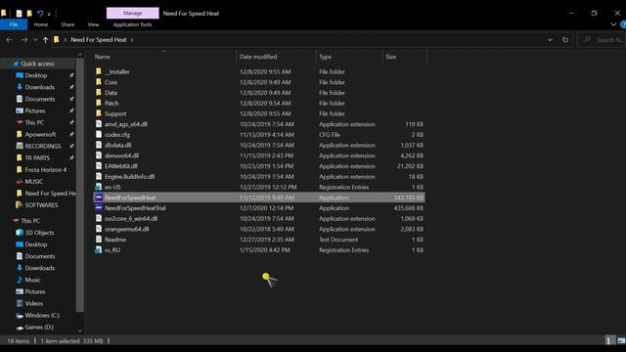Viewport: 626px width, 352px height.
Task: Click the NeedForSpeedHeat application icon
Action: (99, 198)
